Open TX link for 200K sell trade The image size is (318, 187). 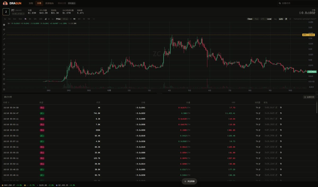coord(258,130)
